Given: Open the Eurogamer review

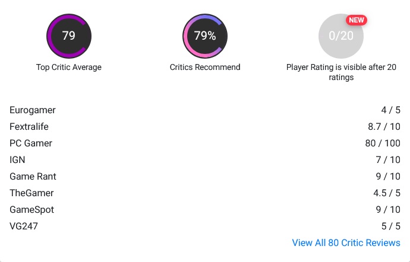Looking at the screenshot, I should click(33, 110).
